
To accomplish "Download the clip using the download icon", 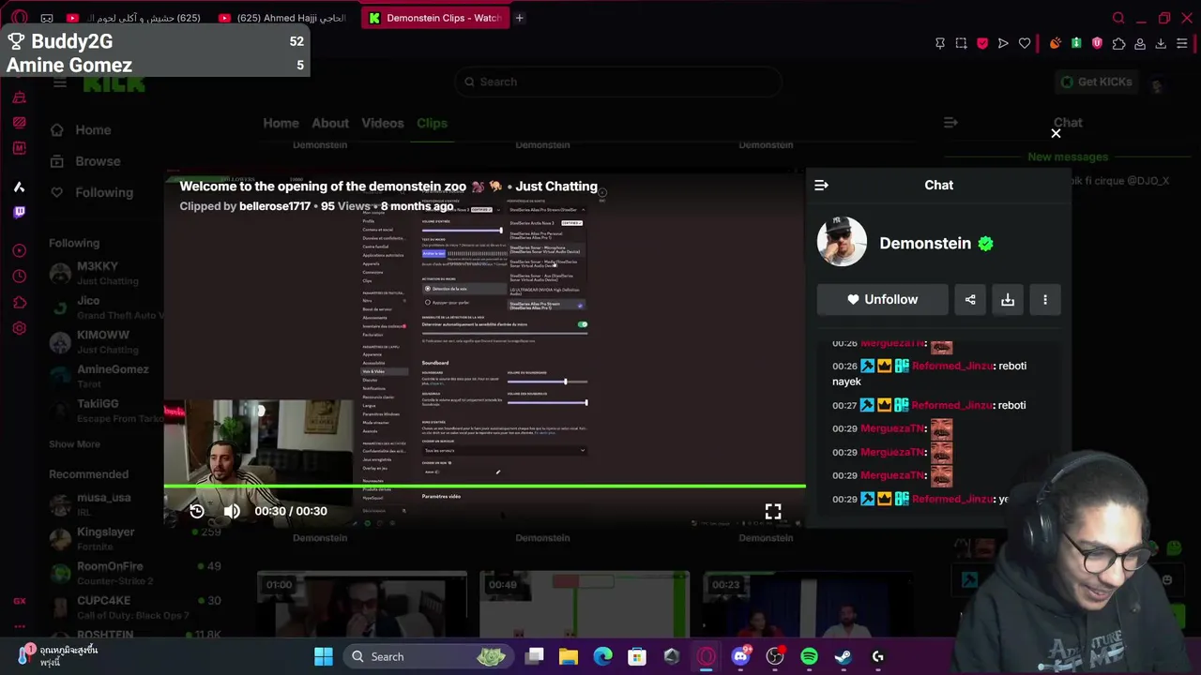I will click(1008, 300).
